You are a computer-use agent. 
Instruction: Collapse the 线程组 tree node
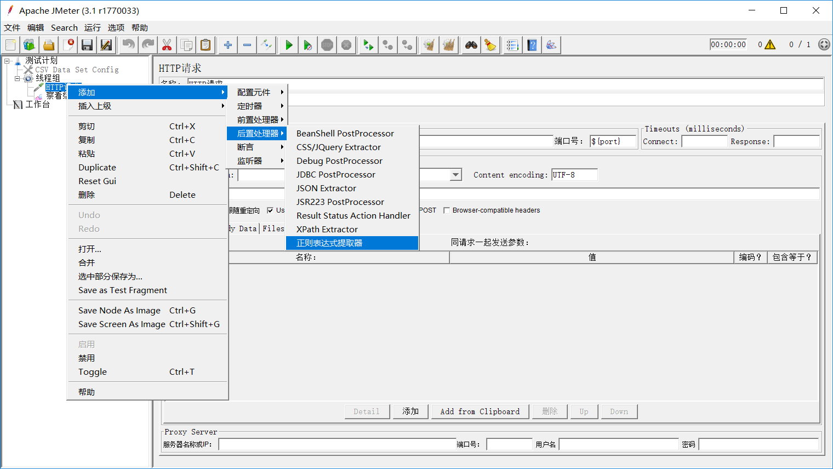[17, 78]
